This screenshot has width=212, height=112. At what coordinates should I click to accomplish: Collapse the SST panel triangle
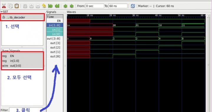(x=1, y=12)
